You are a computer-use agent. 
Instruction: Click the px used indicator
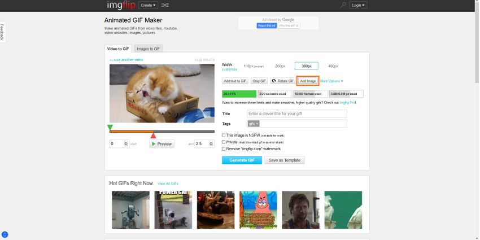[346, 94]
